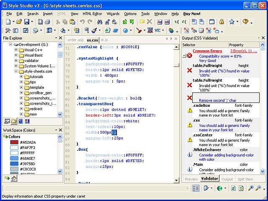Click the editor scroll down arrow

point(176,180)
